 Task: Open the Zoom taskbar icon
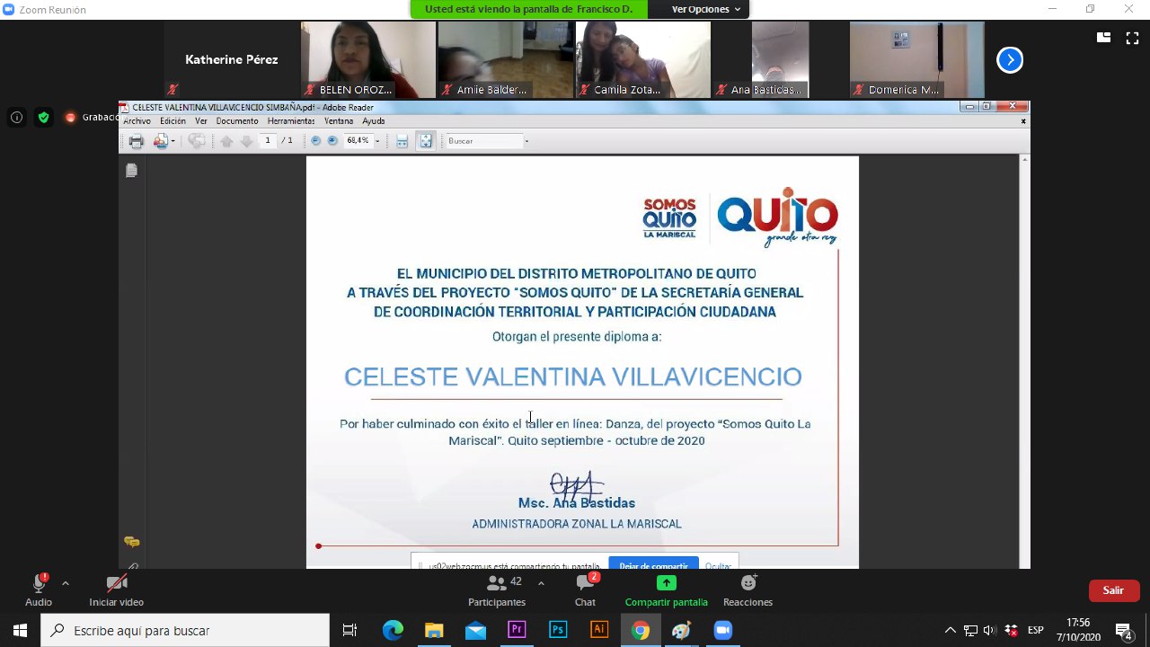coord(723,630)
